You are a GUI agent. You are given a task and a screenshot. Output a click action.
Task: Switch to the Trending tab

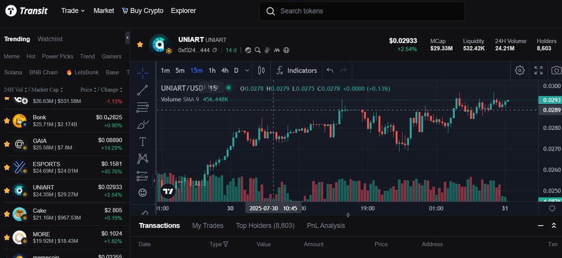(17, 39)
